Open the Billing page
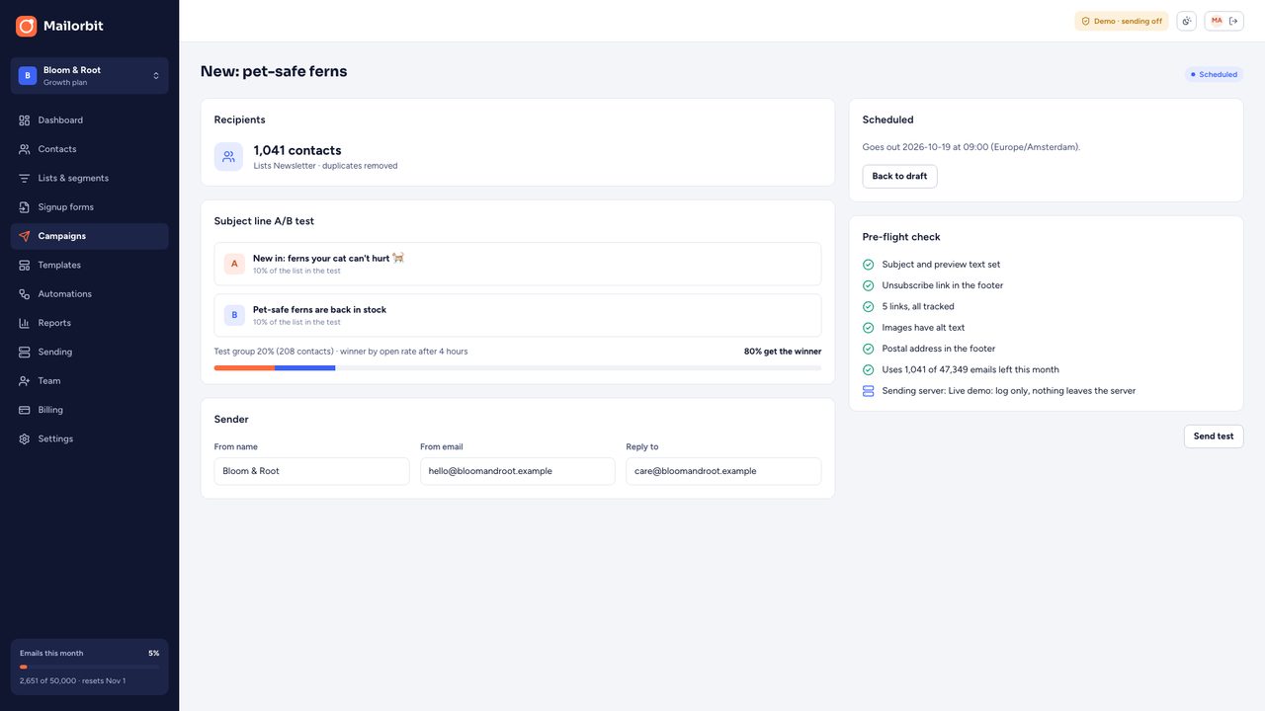Viewport: 1265px width, 711px height. 90,410
